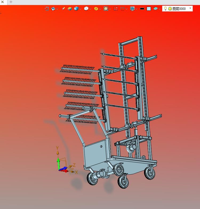Click the monitor display settings icon
Viewport: 200px width, 209px height.
[x=132, y=9]
